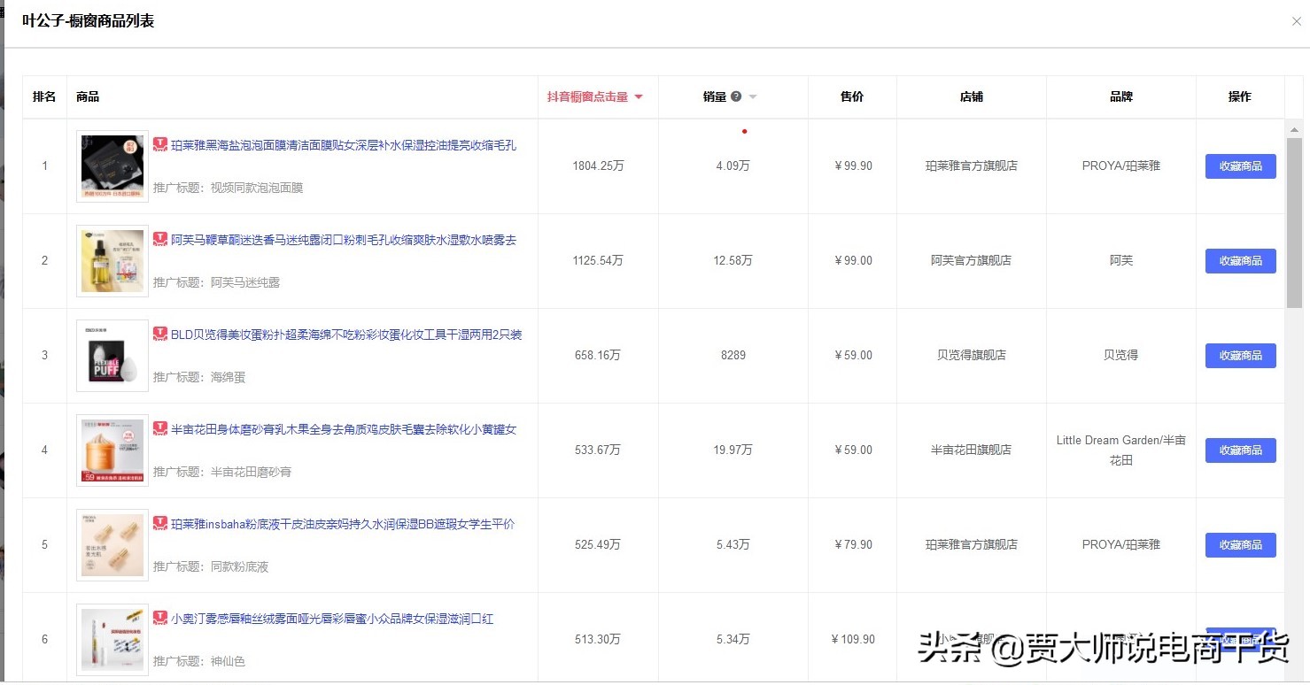Click the 贝览得旗舰店 shop cell
This screenshot has width=1310, height=685.
(972, 356)
